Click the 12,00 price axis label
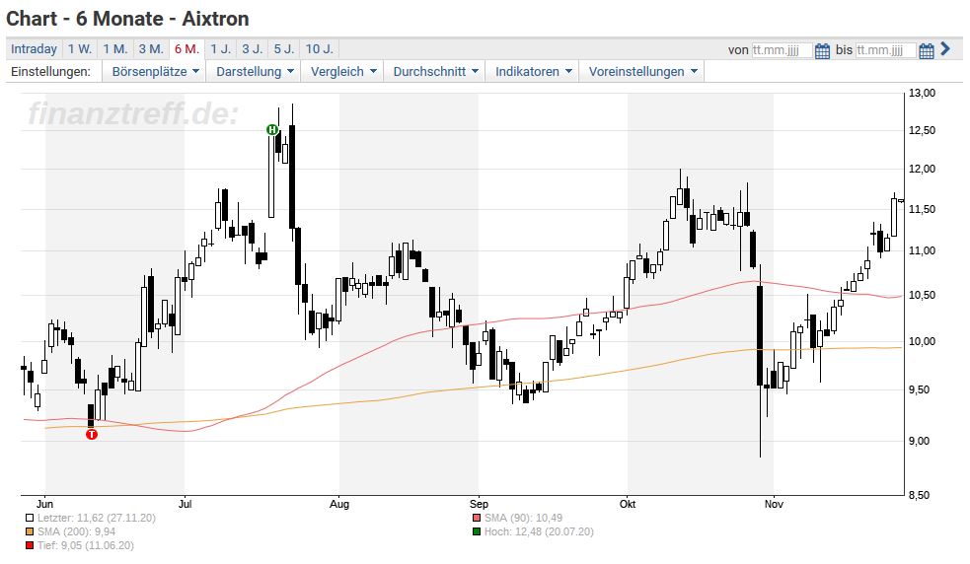This screenshot has width=970, height=564. point(922,169)
